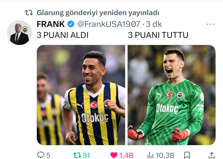Open left photo of striped jersey player

81,95
